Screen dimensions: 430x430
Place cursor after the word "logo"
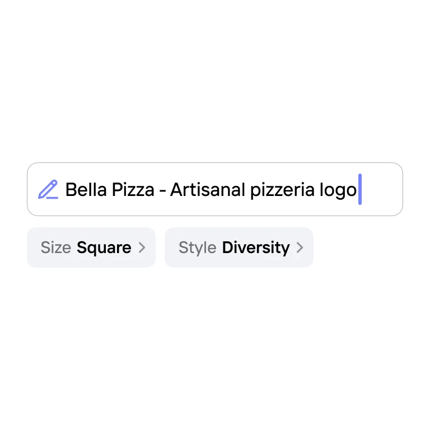click(x=357, y=190)
